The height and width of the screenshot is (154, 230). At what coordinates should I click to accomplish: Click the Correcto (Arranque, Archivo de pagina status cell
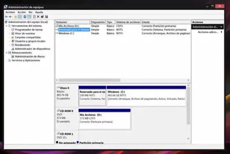tap(166, 33)
